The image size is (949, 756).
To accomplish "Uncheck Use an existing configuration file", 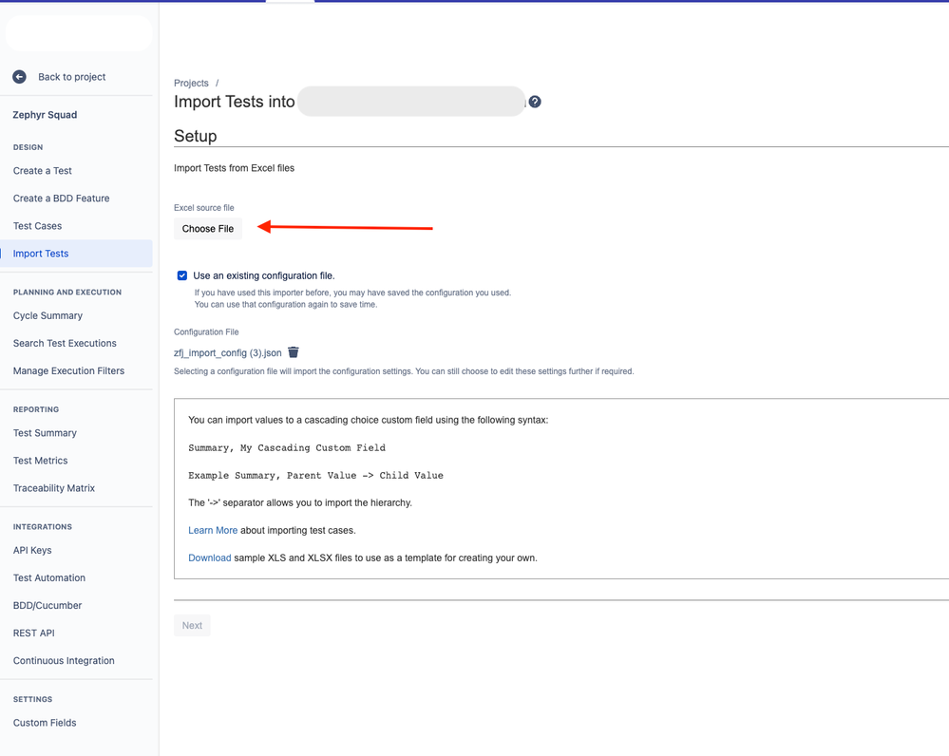I will pyautogui.click(x=182, y=275).
